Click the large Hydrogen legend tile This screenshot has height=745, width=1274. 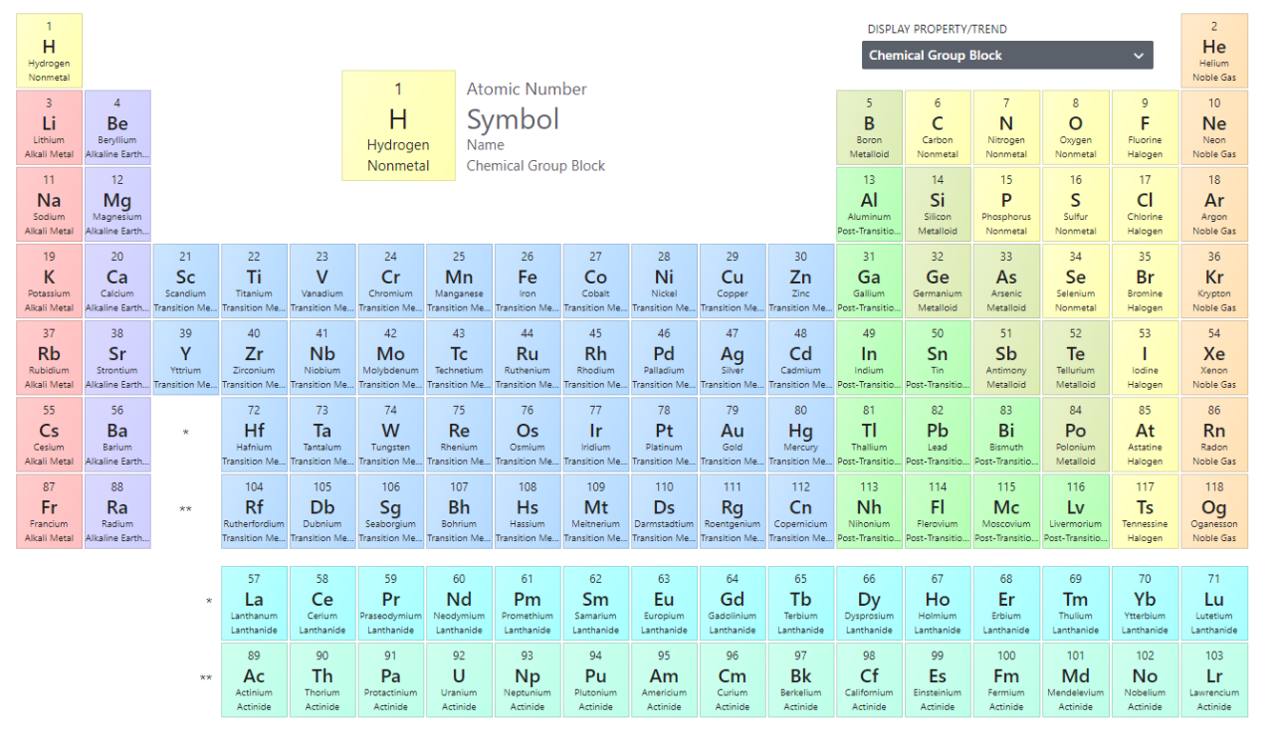pyautogui.click(x=398, y=125)
